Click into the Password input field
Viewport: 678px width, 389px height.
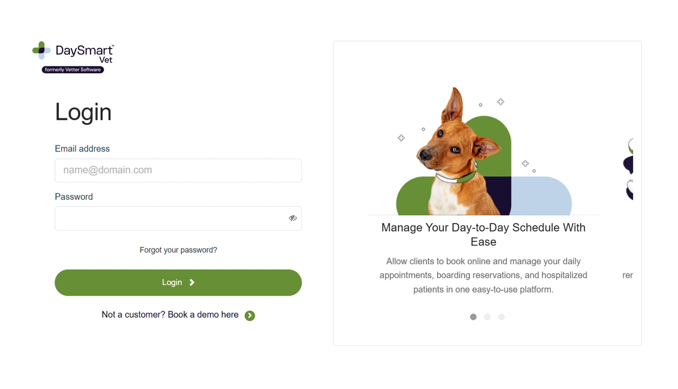[168, 218]
